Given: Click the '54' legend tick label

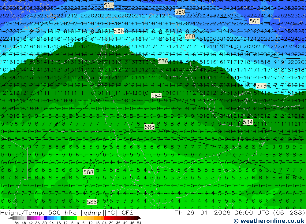Looking at the screenshot, I should pyautogui.click(x=139, y=223).
